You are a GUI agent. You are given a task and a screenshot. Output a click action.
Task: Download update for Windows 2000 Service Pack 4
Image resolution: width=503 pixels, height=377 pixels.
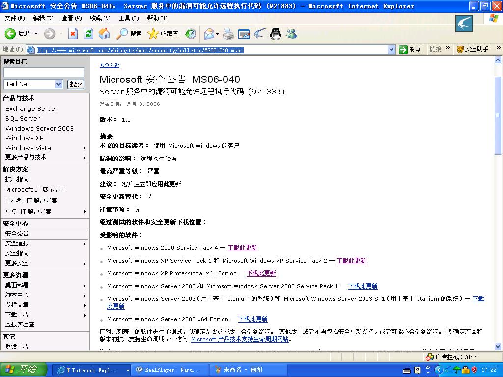(x=243, y=248)
